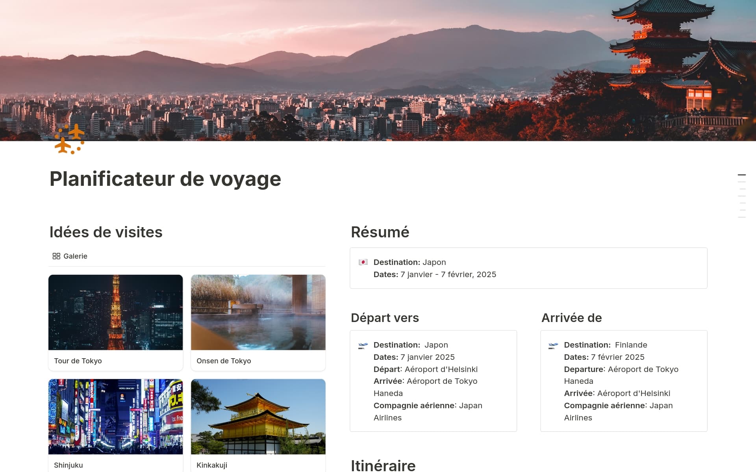Click the Arrivée de heading
756x472 pixels.
pyautogui.click(x=571, y=318)
